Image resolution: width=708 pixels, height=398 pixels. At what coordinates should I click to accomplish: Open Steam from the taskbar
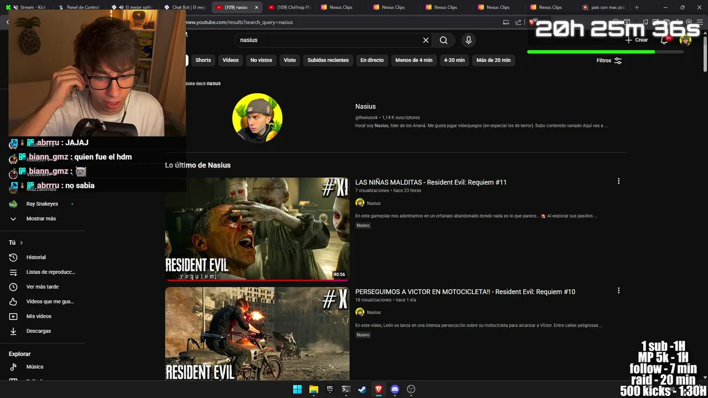[x=362, y=389]
